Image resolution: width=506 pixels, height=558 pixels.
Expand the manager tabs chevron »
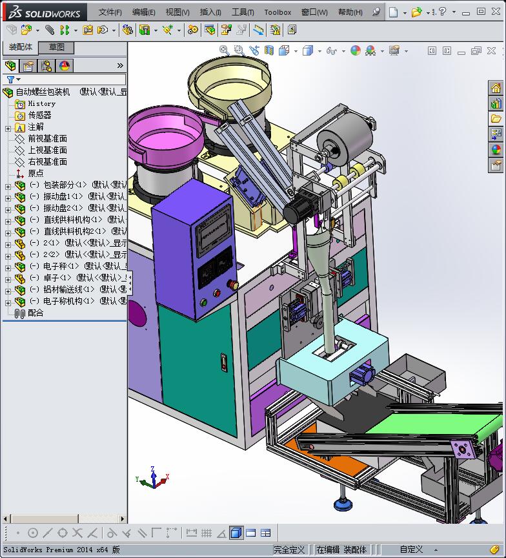pyautogui.click(x=120, y=65)
